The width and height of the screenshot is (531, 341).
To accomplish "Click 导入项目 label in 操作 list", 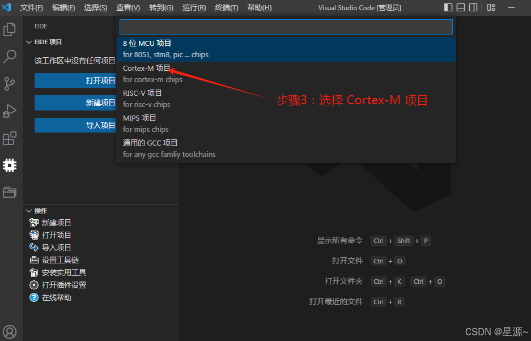I will coord(56,247).
